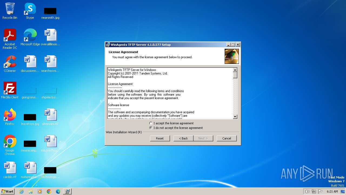
Task: Click Cancel to abort setup
Action: tap(227, 138)
